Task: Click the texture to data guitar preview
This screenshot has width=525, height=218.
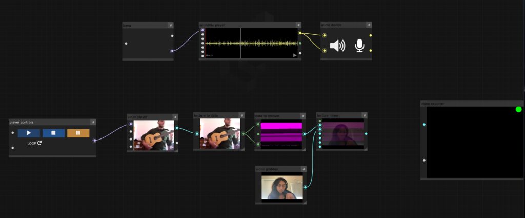Action: [220, 133]
